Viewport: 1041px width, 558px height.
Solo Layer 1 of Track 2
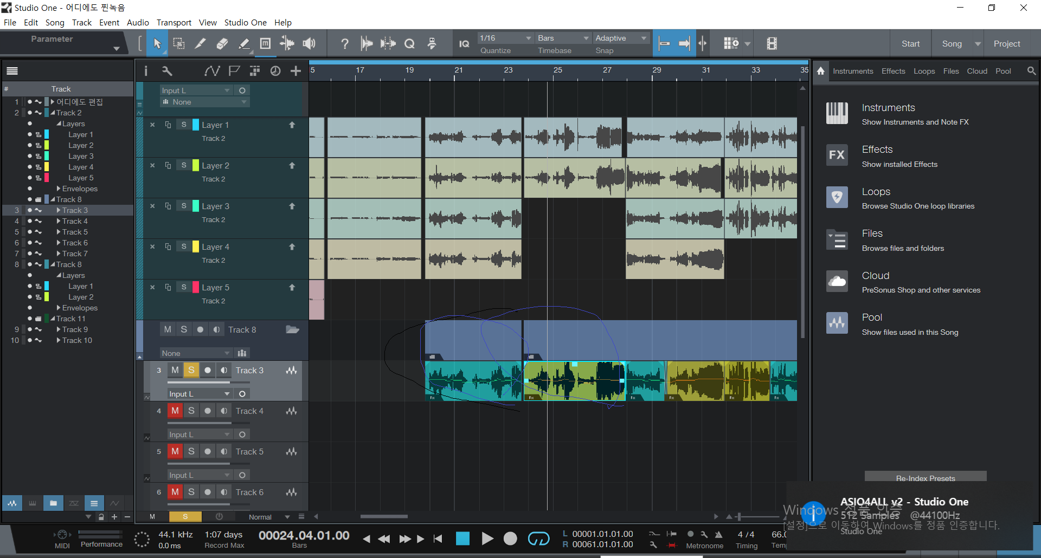click(184, 125)
